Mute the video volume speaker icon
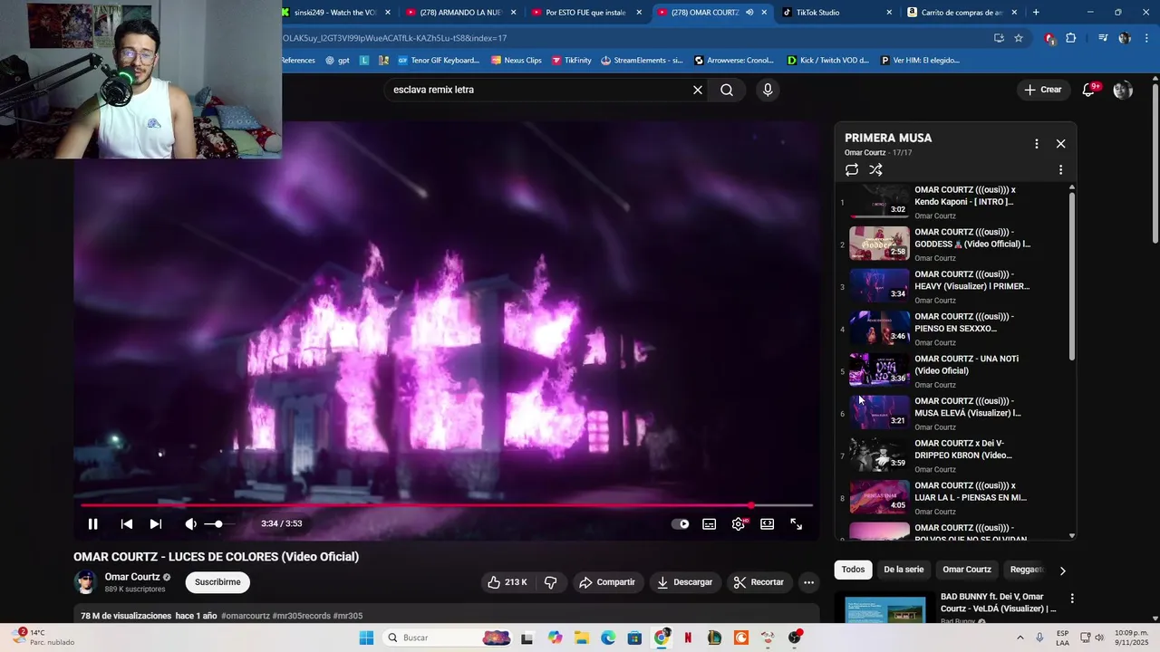Viewport: 1160px width, 652px height. 190,523
